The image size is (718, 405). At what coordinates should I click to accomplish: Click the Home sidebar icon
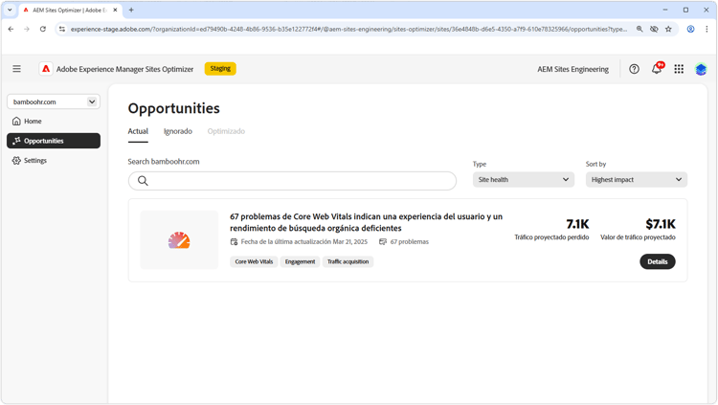click(x=16, y=121)
